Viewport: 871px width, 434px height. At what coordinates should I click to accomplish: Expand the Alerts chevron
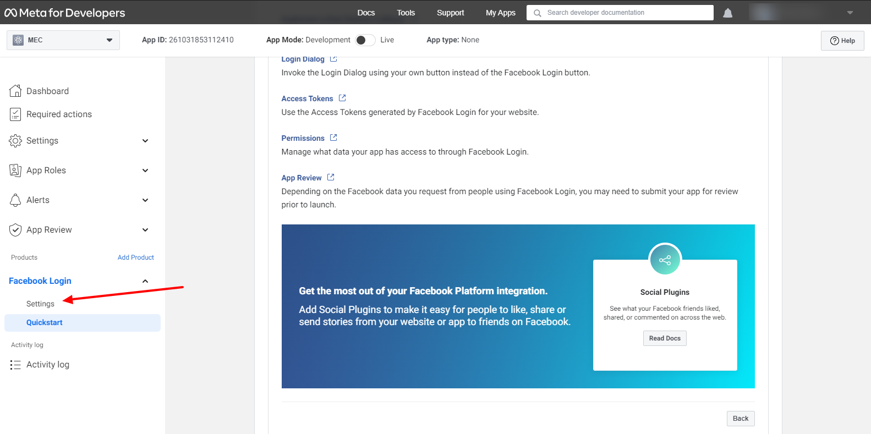[x=145, y=200]
